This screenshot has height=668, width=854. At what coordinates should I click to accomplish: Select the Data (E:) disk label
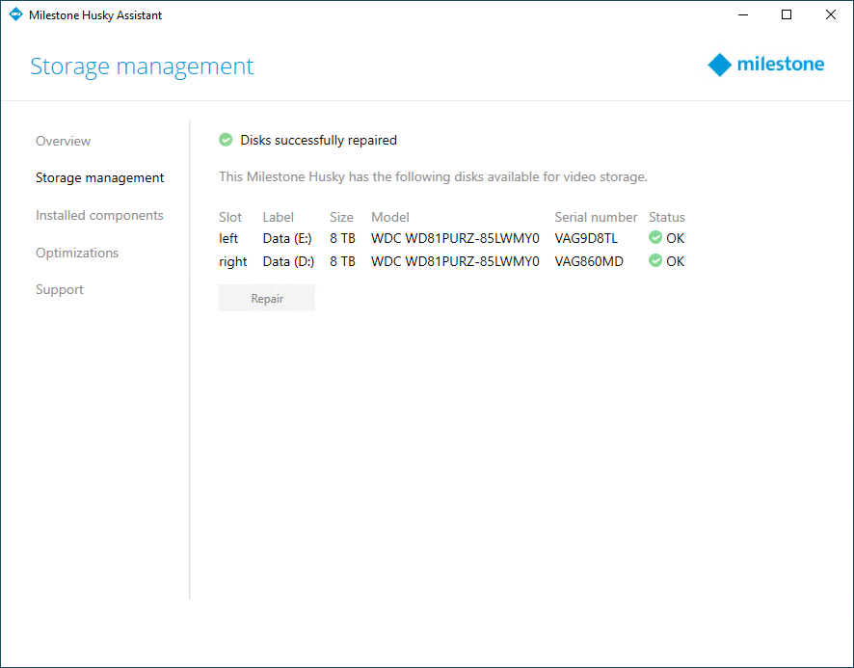[x=287, y=238]
